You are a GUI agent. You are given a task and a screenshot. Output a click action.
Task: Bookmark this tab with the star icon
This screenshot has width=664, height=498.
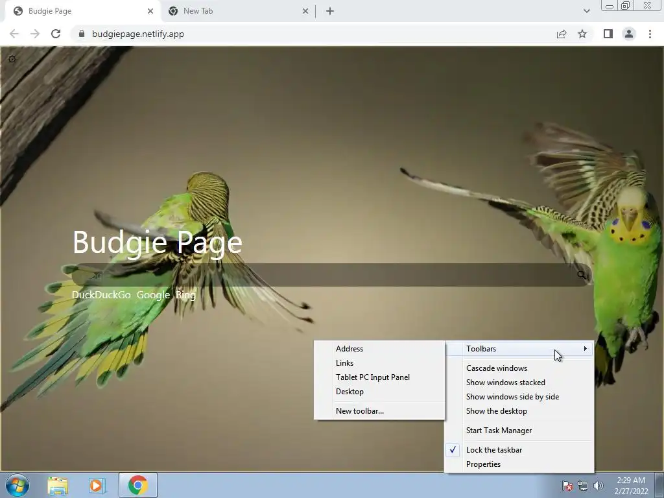coord(582,34)
